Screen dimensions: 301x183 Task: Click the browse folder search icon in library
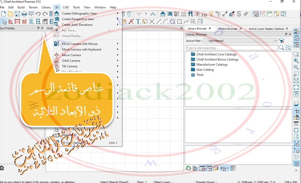coord(288,48)
